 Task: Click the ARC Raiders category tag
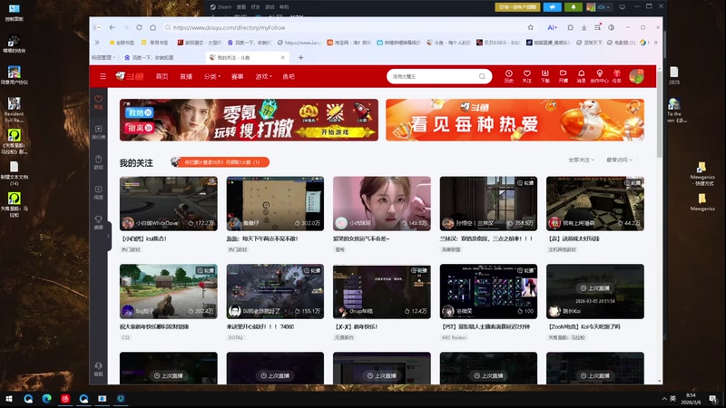click(x=455, y=337)
